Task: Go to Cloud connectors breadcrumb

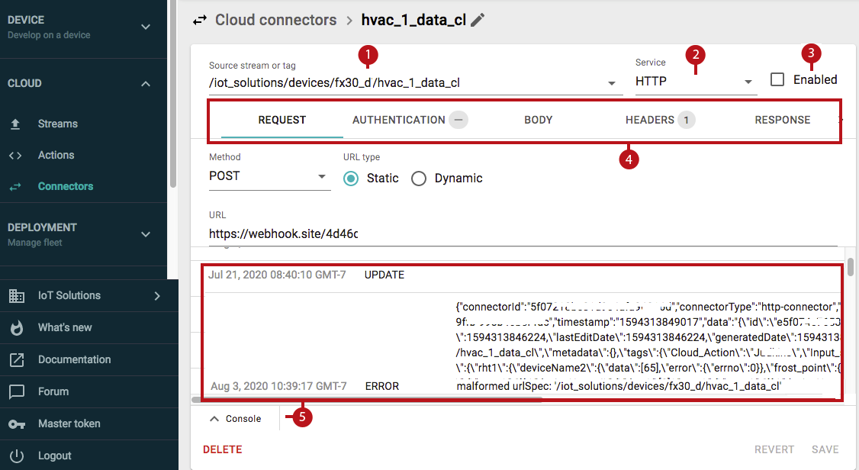Action: (x=275, y=20)
